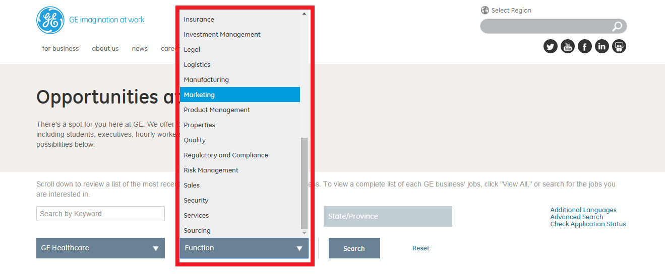Open the Twitter social icon
Viewport: 665px width, 278px height.
[x=551, y=47]
